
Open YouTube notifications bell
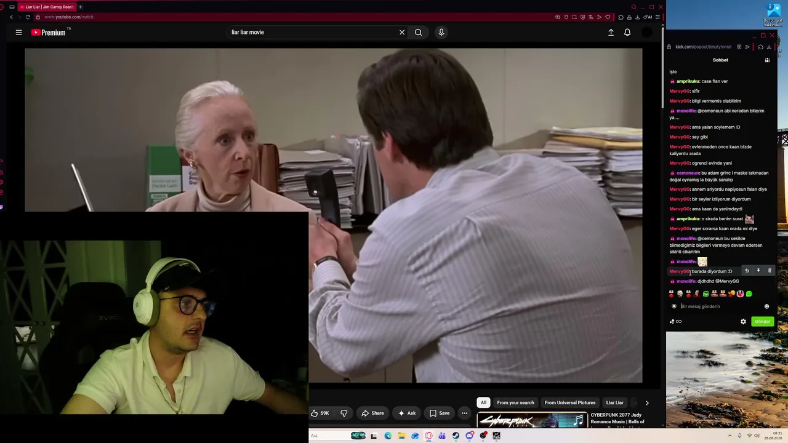(627, 33)
